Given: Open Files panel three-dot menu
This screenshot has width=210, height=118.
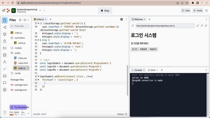Looking at the screenshot, I should tap(28, 20).
